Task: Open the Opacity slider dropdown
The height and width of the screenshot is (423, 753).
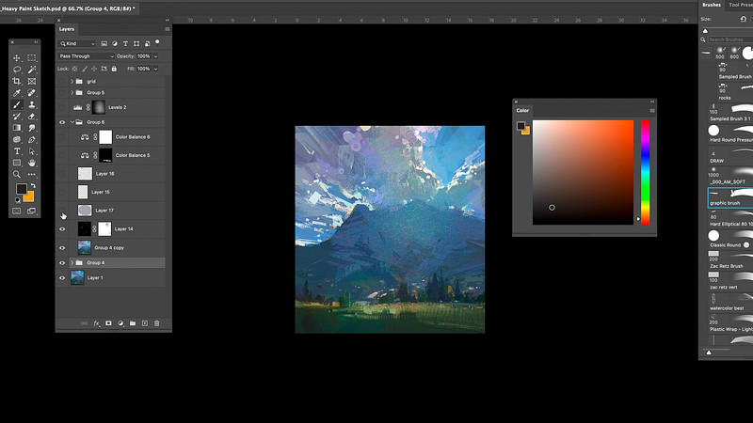Action: (x=155, y=56)
